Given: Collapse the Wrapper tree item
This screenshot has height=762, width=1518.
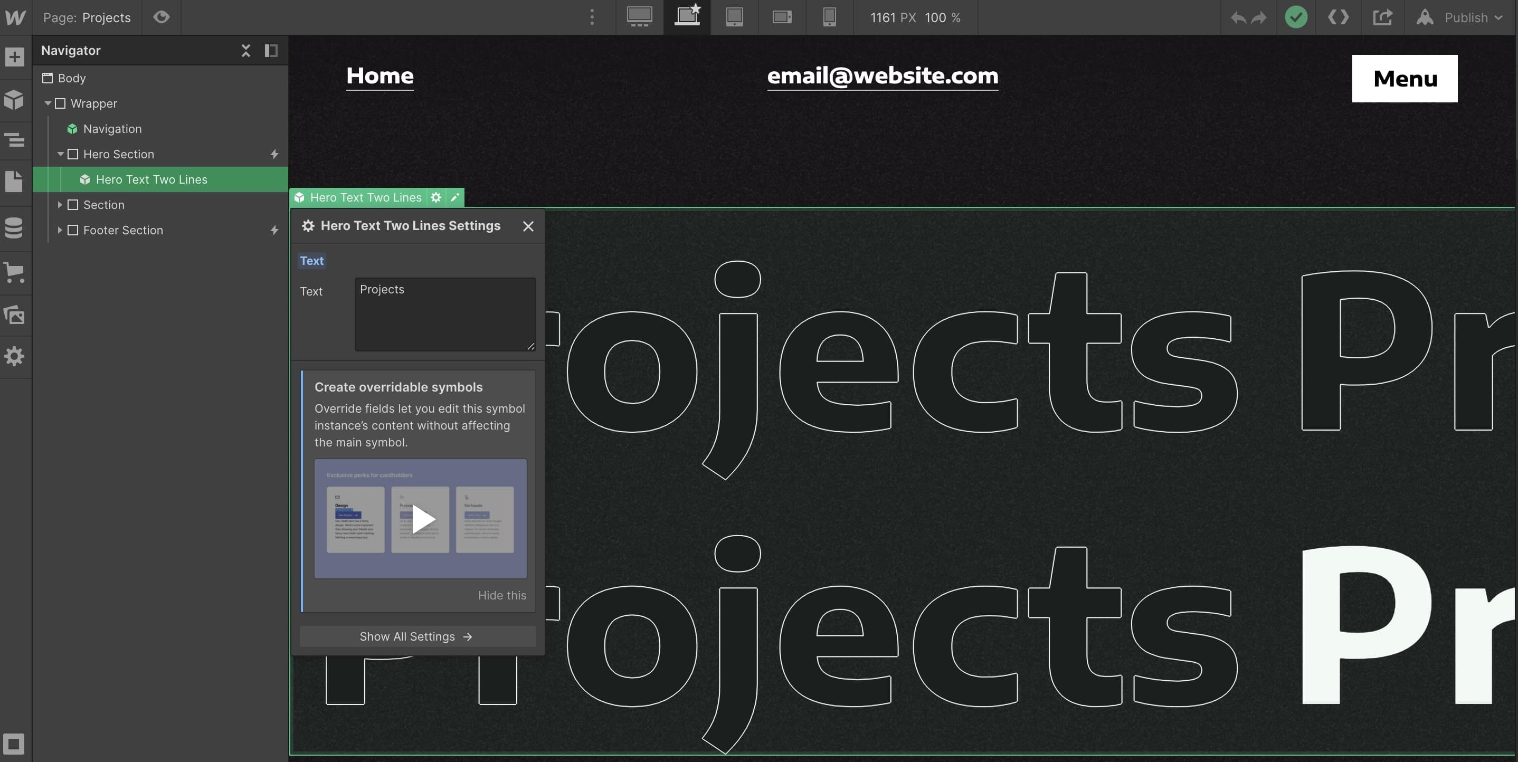Looking at the screenshot, I should tap(48, 104).
